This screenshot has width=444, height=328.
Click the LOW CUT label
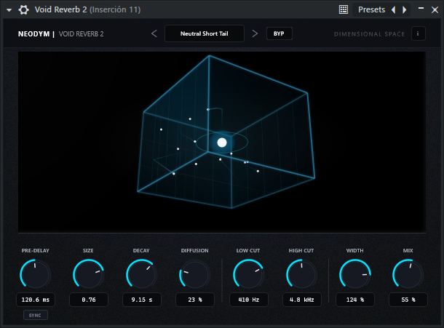(x=248, y=251)
